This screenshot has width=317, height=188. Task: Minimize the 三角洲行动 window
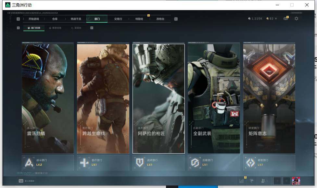(277, 5)
